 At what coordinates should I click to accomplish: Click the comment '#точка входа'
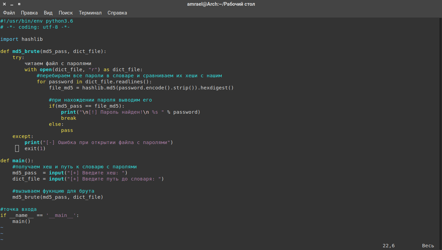point(19,209)
